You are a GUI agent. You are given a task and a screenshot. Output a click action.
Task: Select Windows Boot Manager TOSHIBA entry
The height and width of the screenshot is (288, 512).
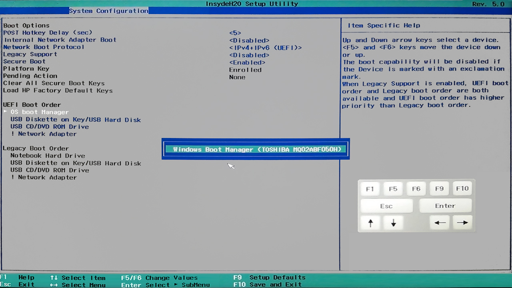257,150
